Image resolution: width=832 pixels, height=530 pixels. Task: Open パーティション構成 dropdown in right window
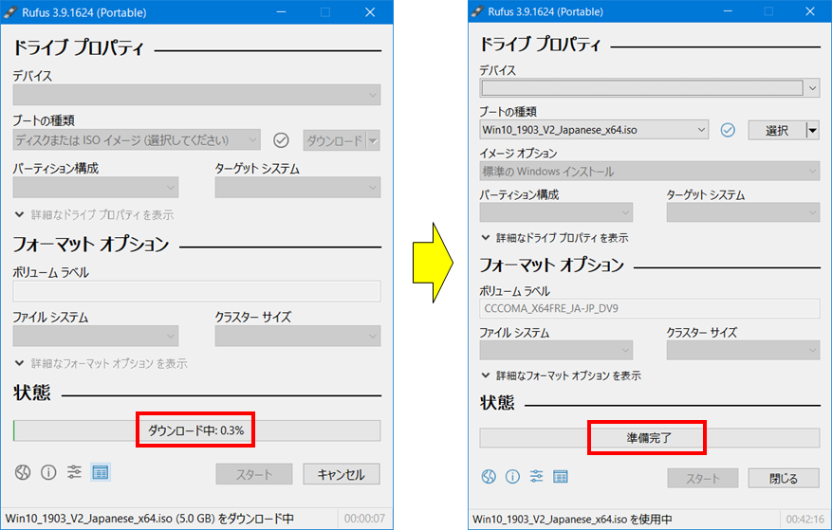click(x=556, y=212)
